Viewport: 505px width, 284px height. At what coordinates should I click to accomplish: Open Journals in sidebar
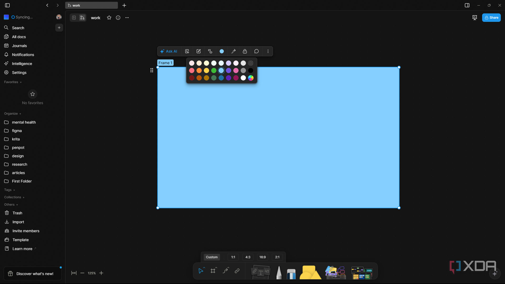tap(33, 46)
